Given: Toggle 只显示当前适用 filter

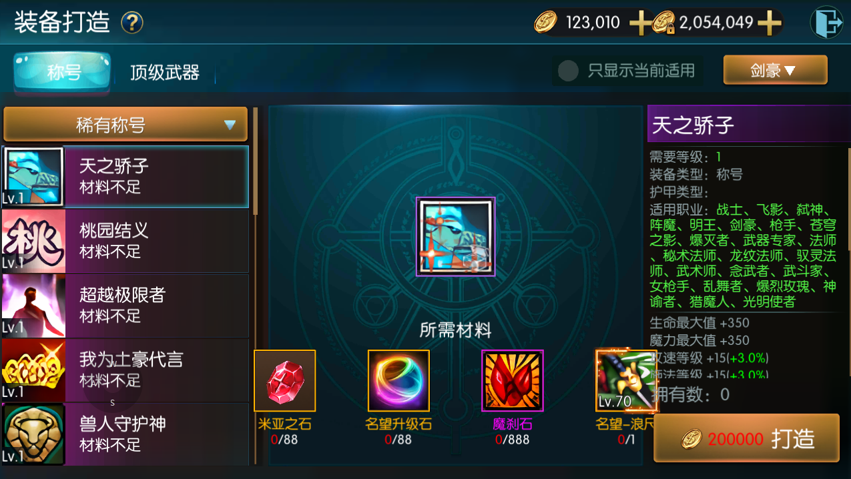Looking at the screenshot, I should tap(627, 71).
